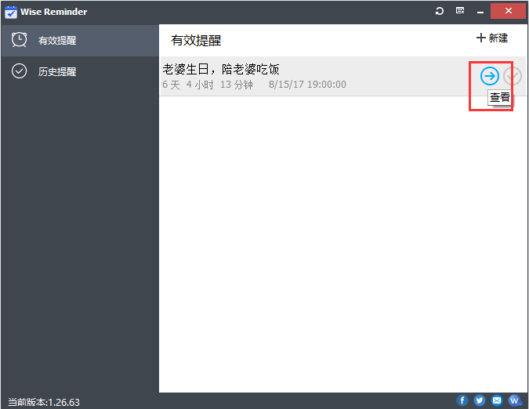The width and height of the screenshot is (529, 409).
Task: Open the feedback icon in title bar
Action: tap(460, 11)
